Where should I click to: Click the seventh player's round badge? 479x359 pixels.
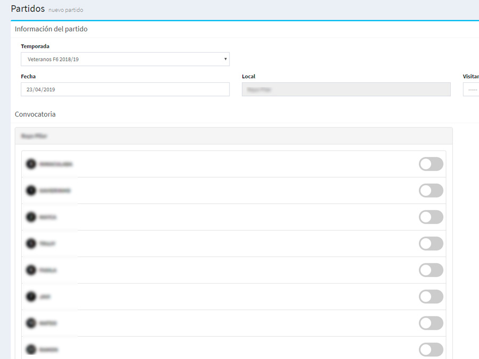(x=31, y=323)
